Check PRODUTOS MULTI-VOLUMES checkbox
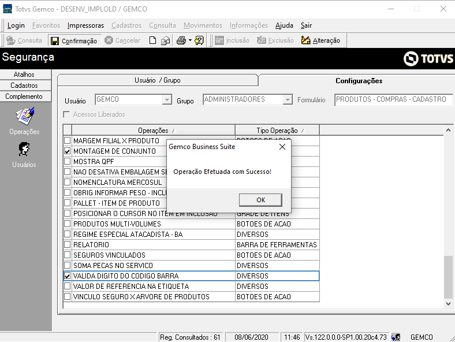455x342 pixels. 68,224
